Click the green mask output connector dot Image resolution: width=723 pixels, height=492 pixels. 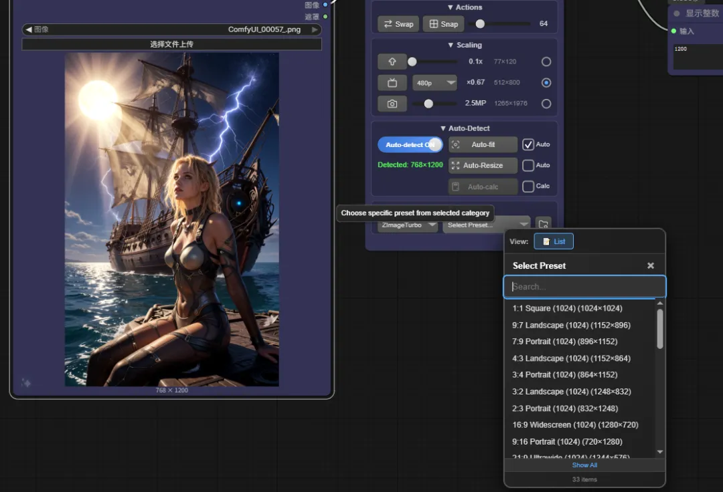coord(325,17)
